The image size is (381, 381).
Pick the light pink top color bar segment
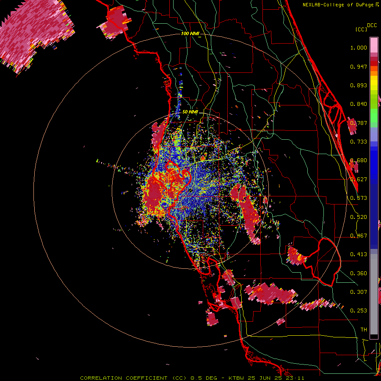374,45
